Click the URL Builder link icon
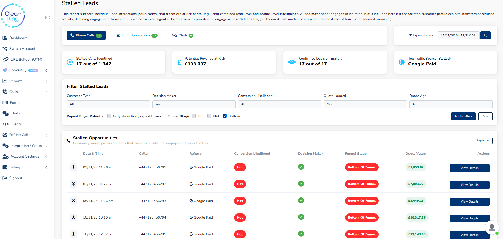The width and height of the screenshot is (503, 239). click(5, 59)
